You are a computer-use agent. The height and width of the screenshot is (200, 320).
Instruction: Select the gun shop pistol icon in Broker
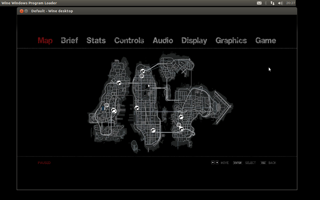pyautogui.click(x=181, y=117)
